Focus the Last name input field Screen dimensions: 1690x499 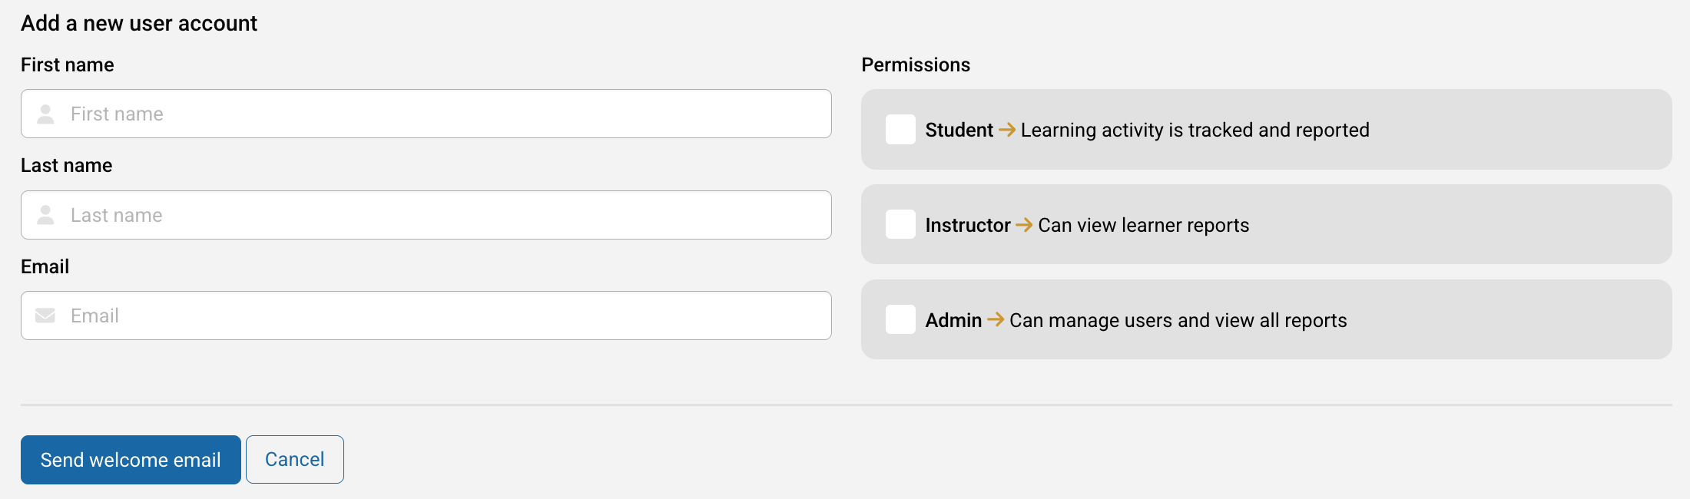(426, 215)
